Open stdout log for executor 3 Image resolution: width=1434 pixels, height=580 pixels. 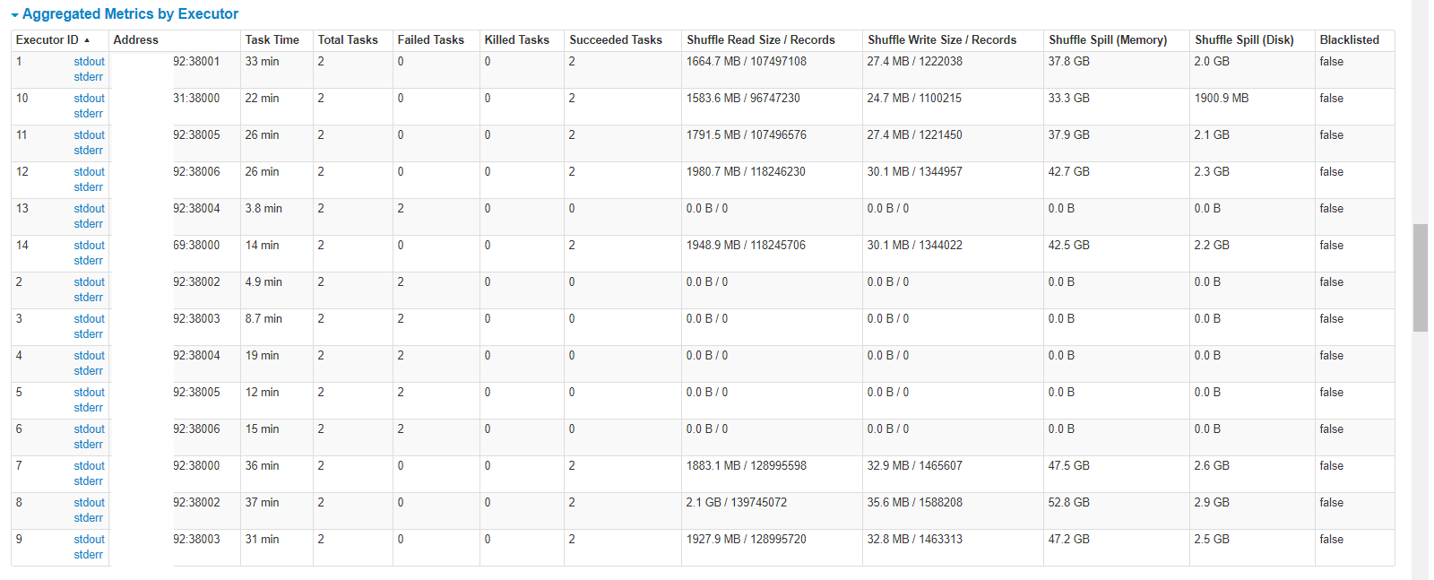point(89,319)
